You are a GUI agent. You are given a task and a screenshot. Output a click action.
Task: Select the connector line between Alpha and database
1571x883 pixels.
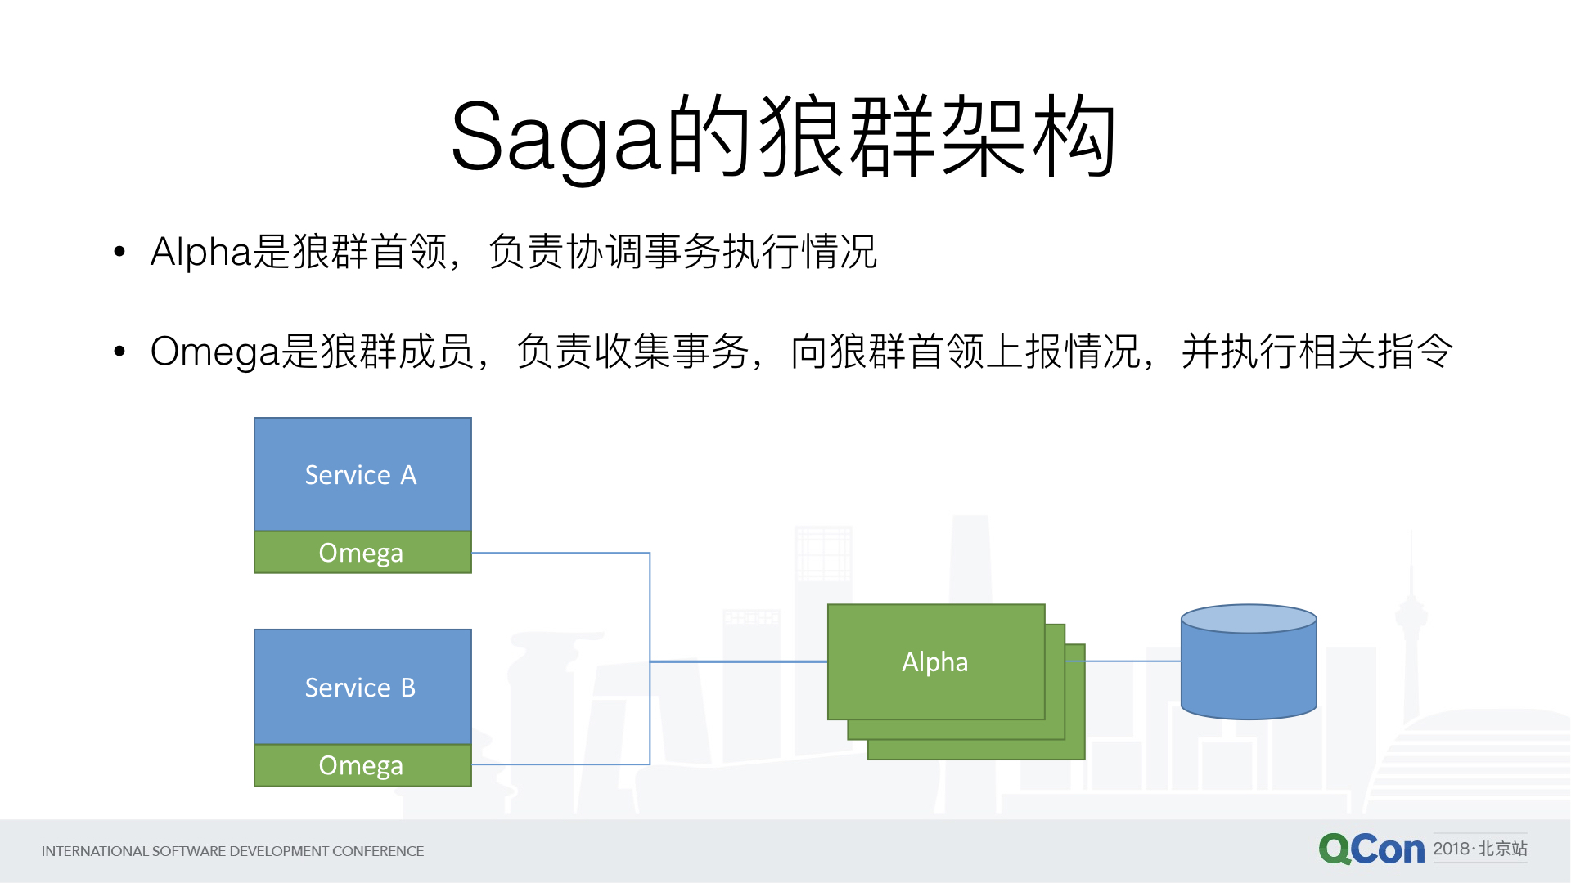point(1133,661)
